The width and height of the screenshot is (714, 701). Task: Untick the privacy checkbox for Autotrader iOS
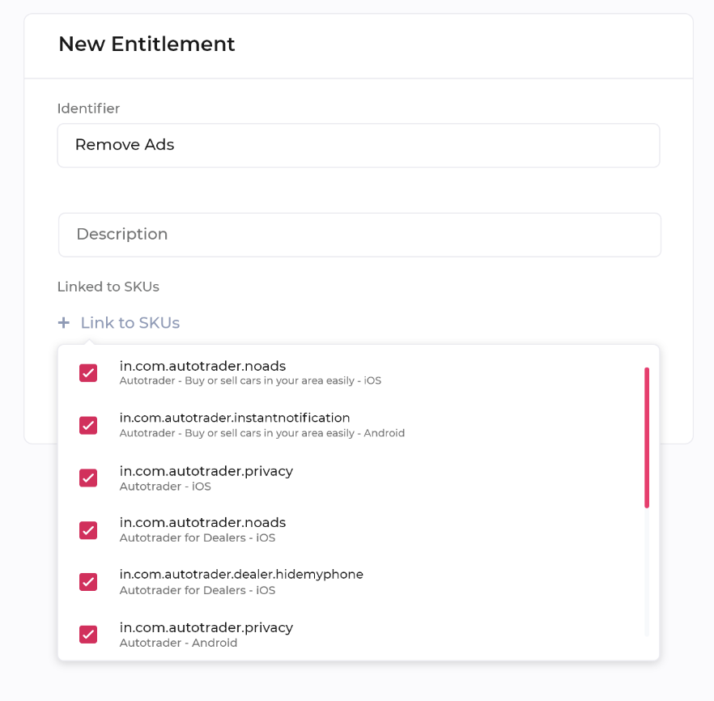[x=88, y=478]
